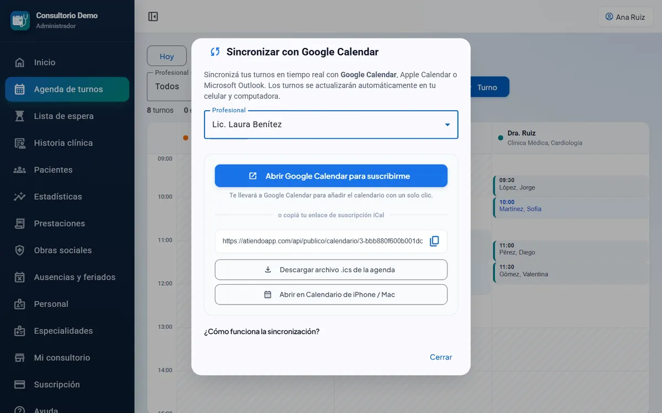Click the Estadísticas chart icon
The width and height of the screenshot is (662, 413).
click(20, 197)
